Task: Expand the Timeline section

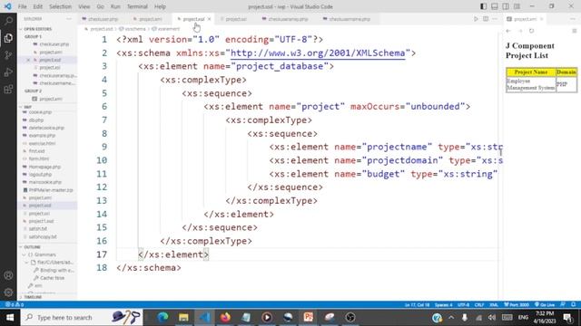Action: tap(33, 297)
